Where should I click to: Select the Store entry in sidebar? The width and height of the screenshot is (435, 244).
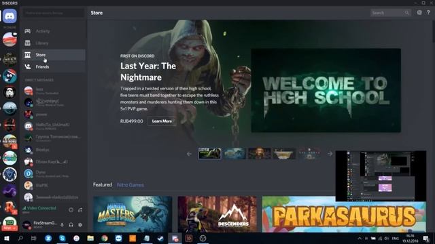tap(54, 55)
